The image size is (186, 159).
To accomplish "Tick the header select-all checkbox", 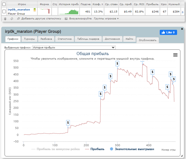I will 4,4.
